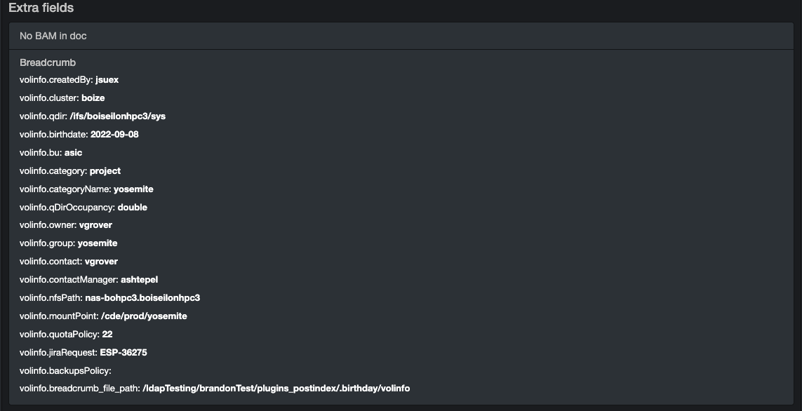
Task: Click the mountPoint path /cde/prod/yosemite
Action: pos(145,316)
